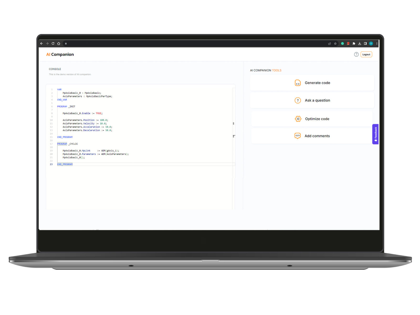
Task: Click the browser home icon
Action: tap(59, 44)
